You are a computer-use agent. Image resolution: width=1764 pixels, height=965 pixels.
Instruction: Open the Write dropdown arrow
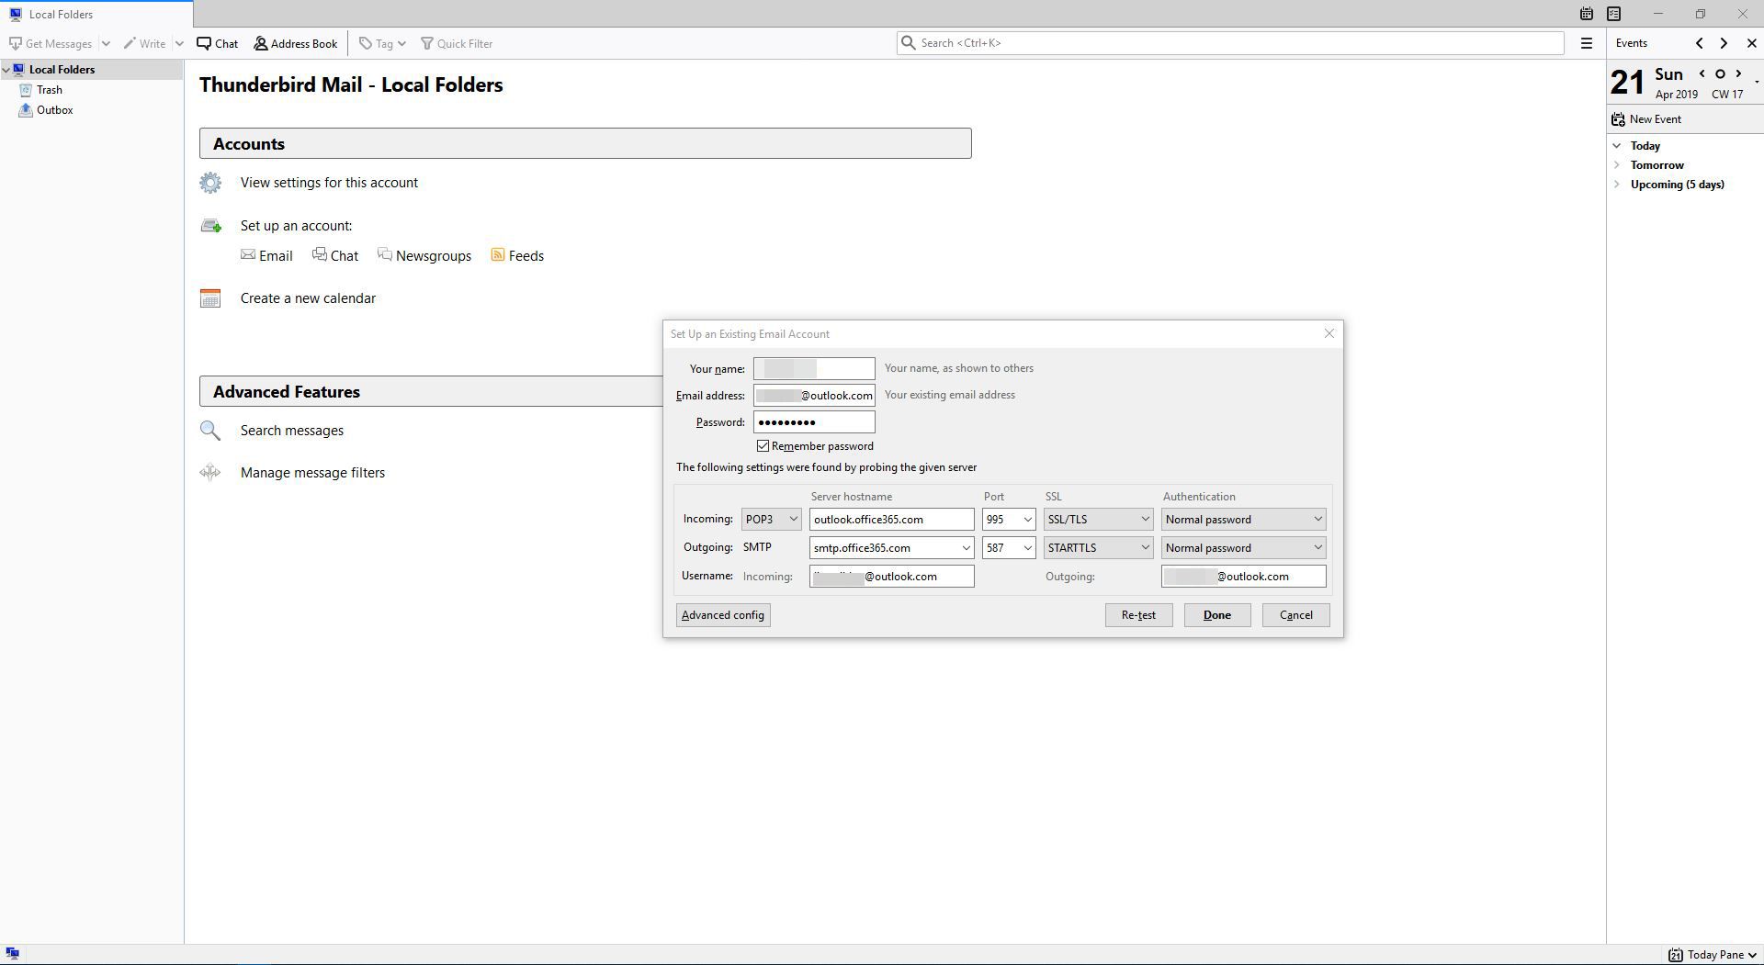[179, 43]
